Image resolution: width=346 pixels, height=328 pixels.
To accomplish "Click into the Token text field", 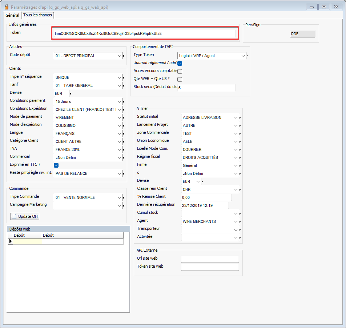I will (x=144, y=33).
